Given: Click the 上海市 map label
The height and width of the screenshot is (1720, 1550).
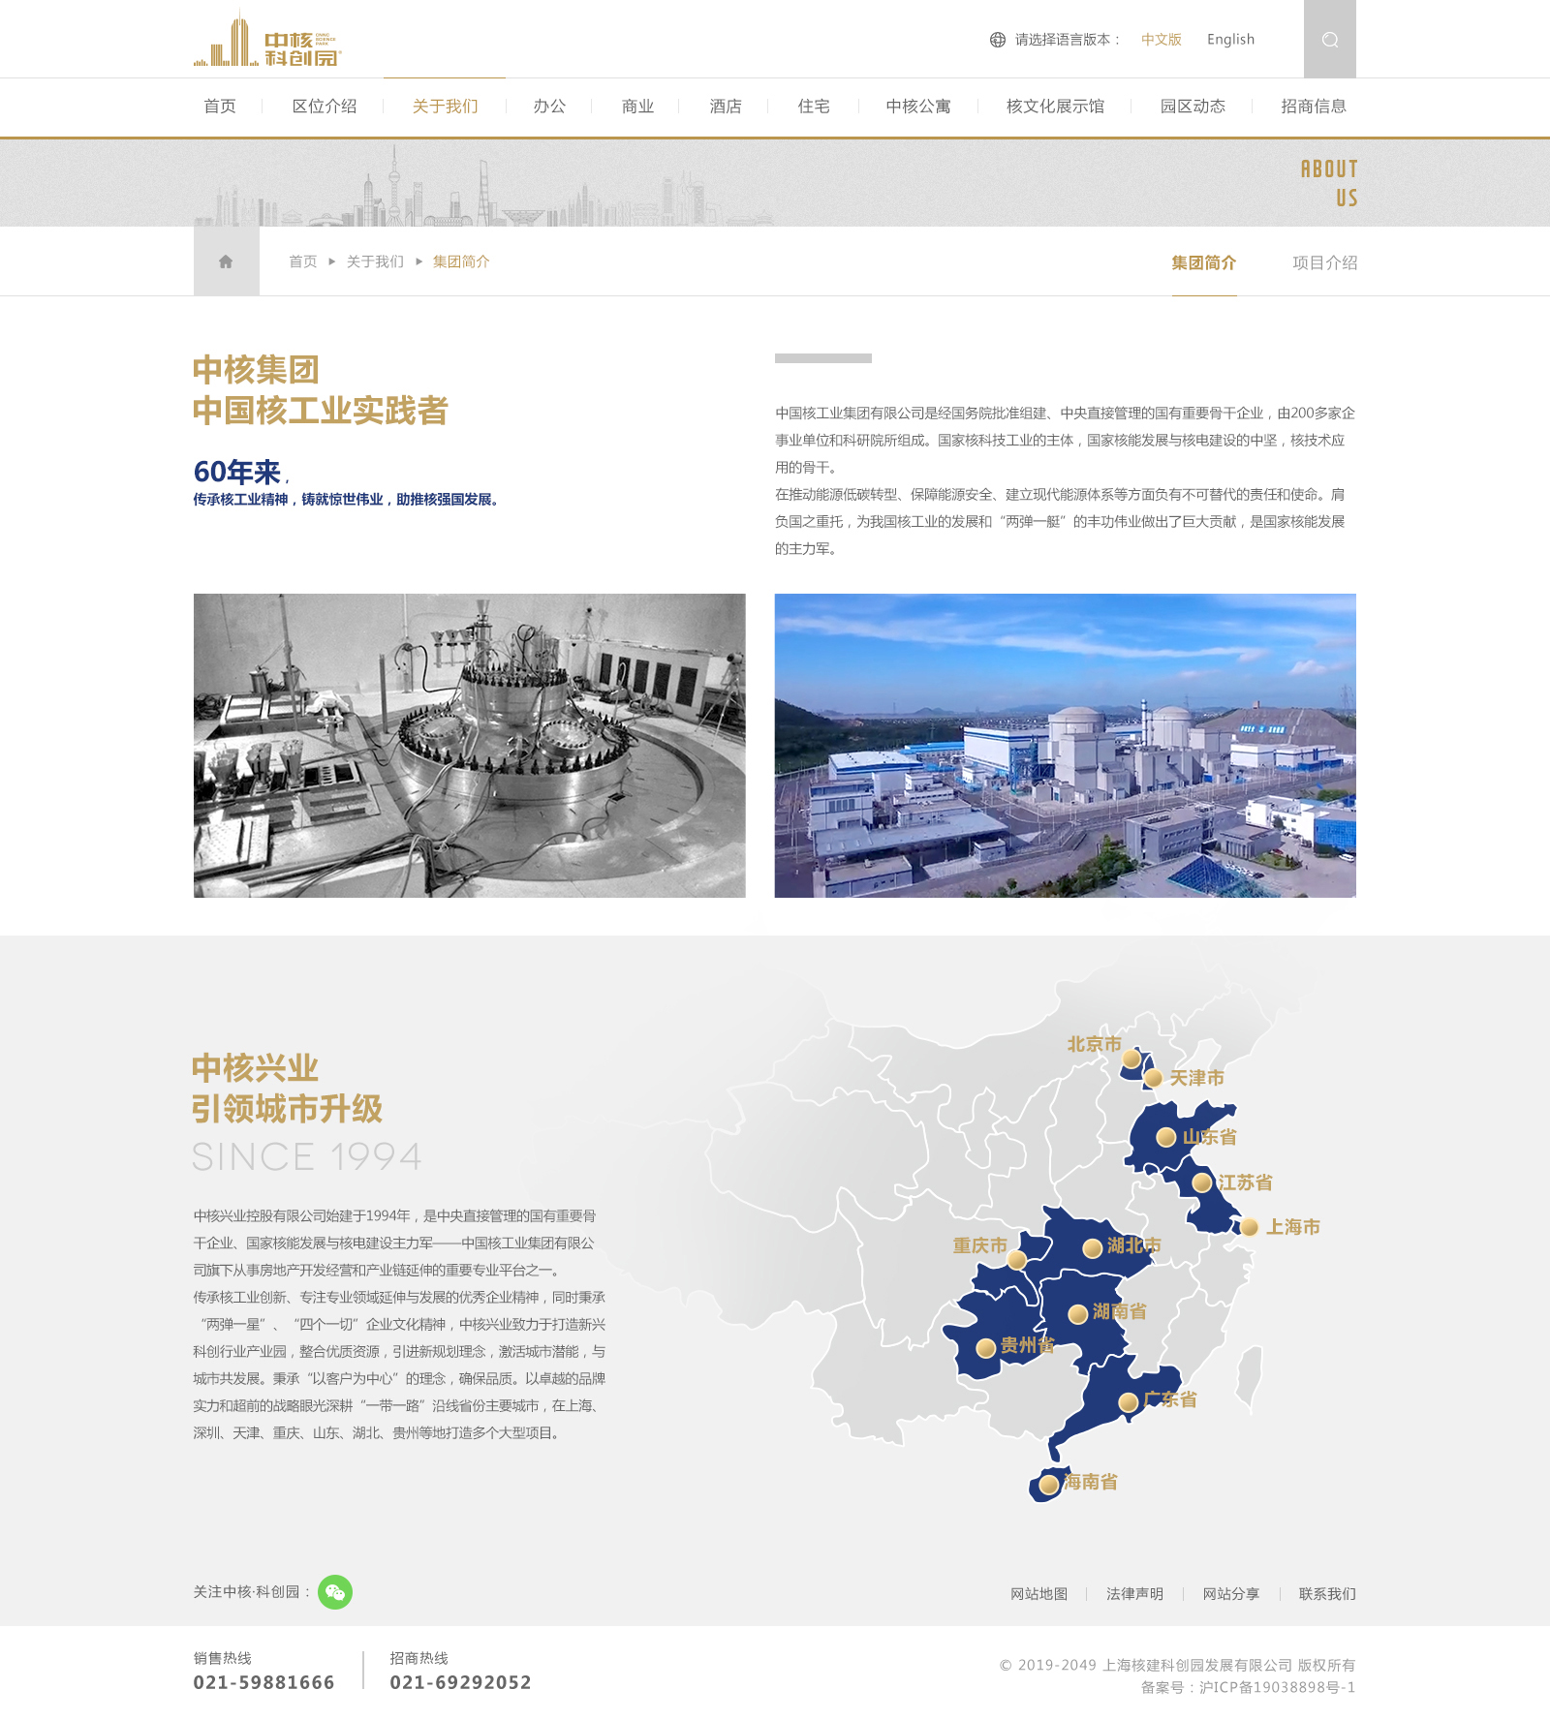Looking at the screenshot, I should [x=1293, y=1227].
